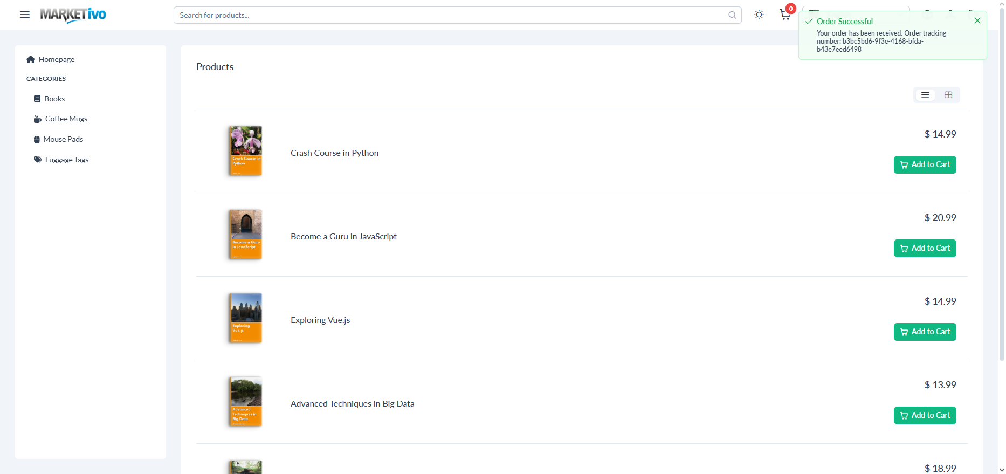This screenshot has width=1006, height=474.
Task: Click the CATEGORIES label
Action: 46,79
